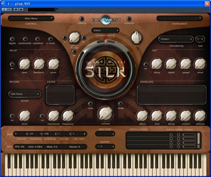Click the MIDI channel stepper arrows

(x=27, y=134)
